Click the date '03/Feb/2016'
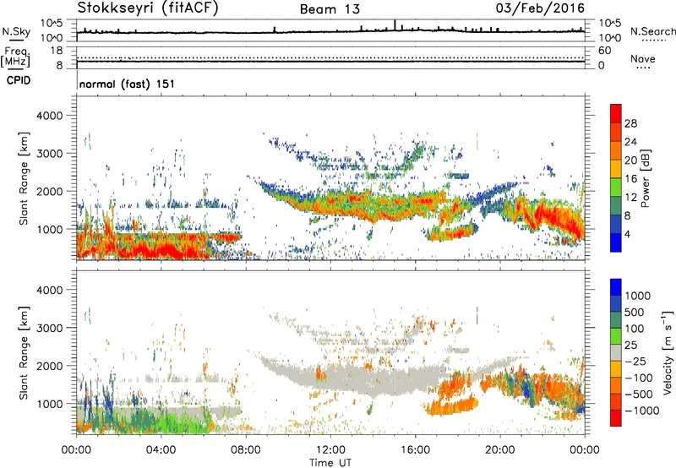The height and width of the screenshot is (468, 676). coord(540,8)
